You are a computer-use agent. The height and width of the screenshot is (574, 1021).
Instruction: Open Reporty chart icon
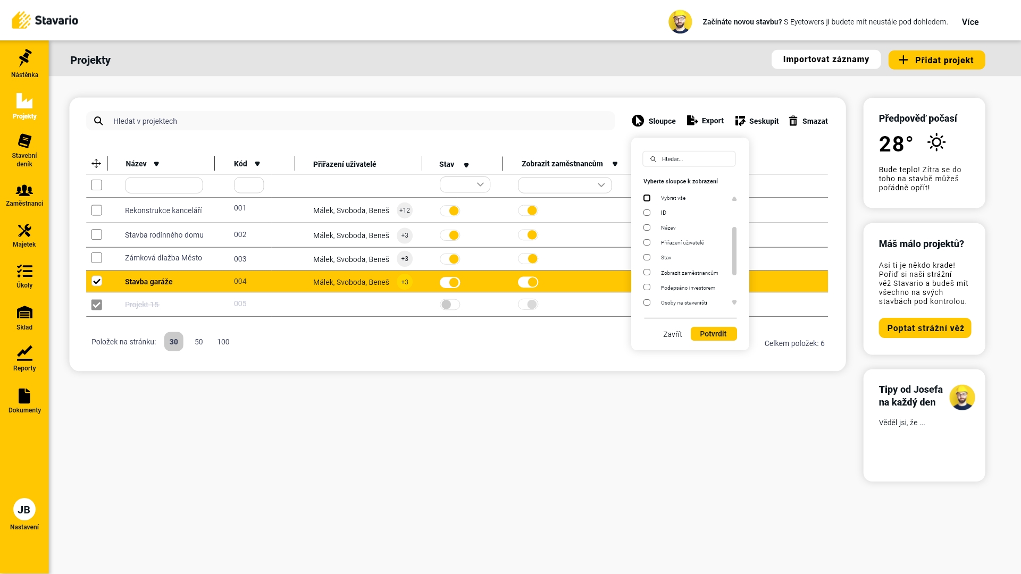[24, 353]
